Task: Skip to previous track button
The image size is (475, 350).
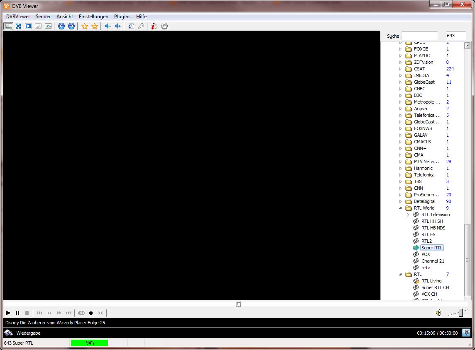Action: coord(40,313)
